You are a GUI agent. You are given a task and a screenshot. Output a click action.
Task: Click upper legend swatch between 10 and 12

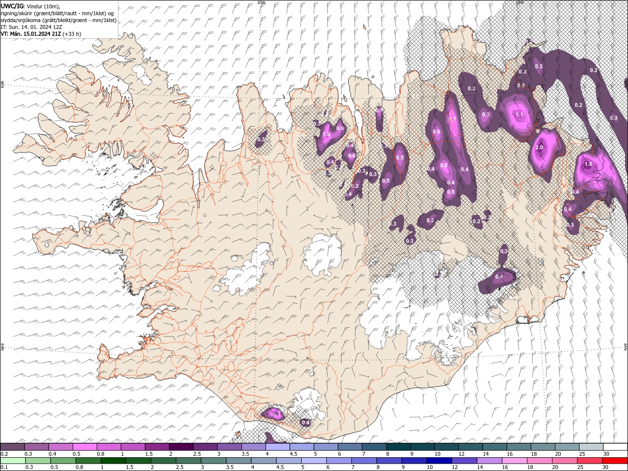coord(446,447)
